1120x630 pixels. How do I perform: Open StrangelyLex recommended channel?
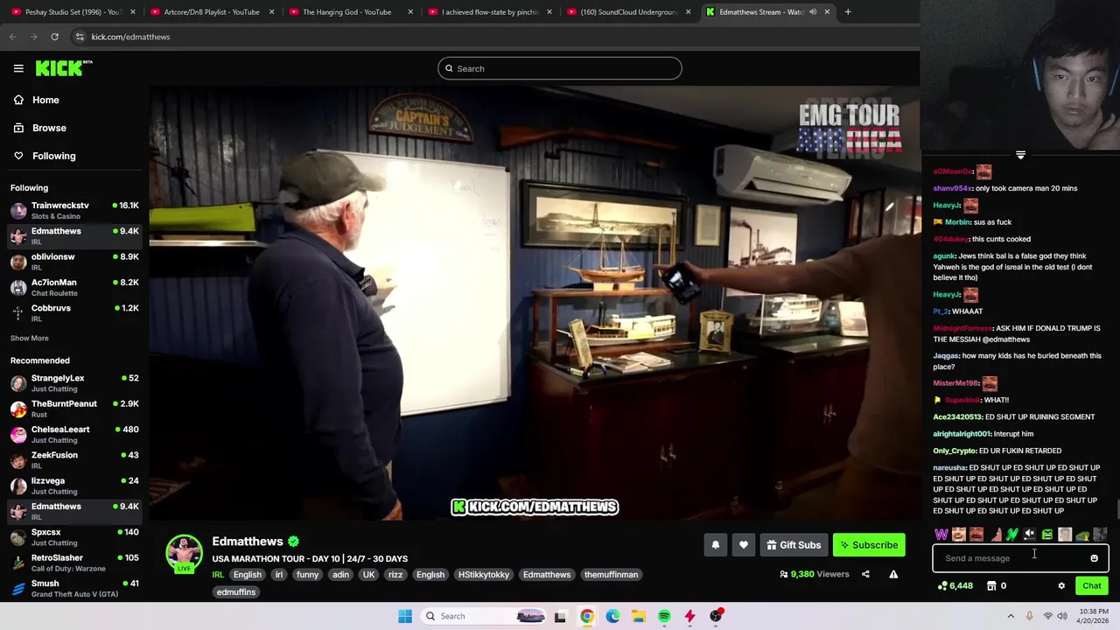coord(74,382)
